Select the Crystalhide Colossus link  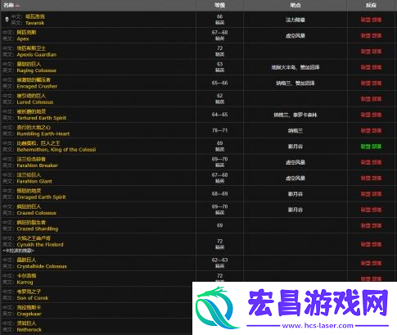pos(42,266)
